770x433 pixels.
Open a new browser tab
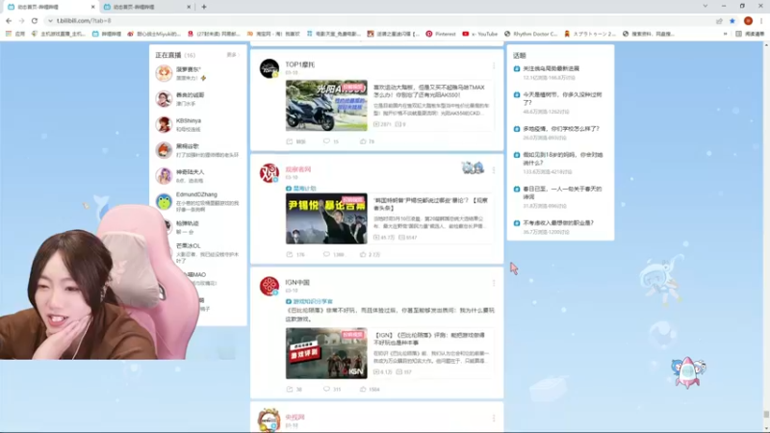[204, 7]
